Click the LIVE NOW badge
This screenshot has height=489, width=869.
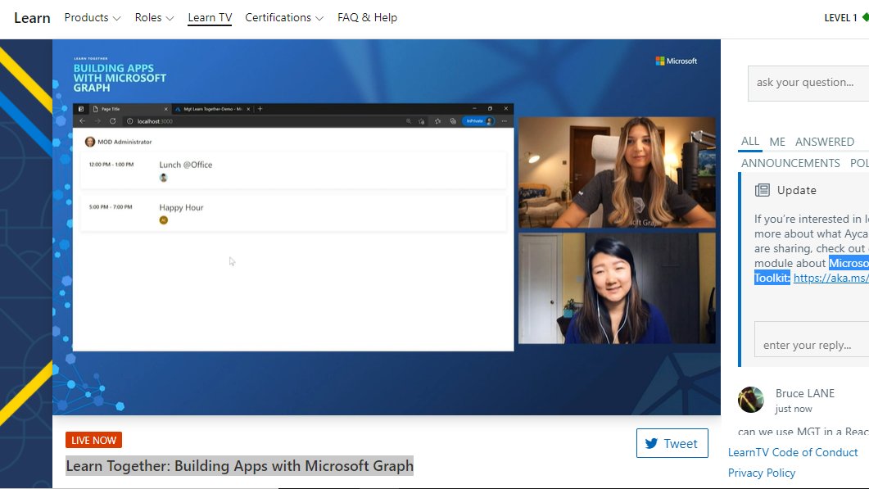[93, 440]
